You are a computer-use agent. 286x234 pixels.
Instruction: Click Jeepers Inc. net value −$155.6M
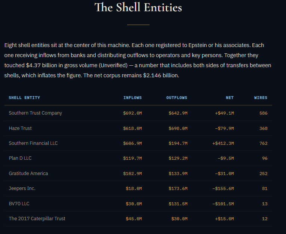(x=223, y=188)
